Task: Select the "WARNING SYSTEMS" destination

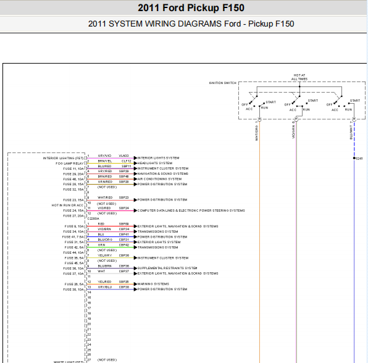Action: tap(153, 284)
